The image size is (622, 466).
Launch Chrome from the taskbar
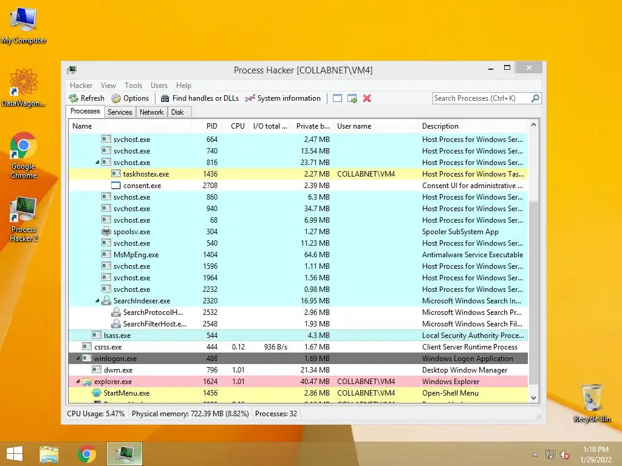point(87,454)
